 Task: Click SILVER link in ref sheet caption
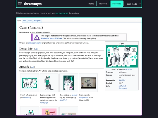tap(129, 69)
